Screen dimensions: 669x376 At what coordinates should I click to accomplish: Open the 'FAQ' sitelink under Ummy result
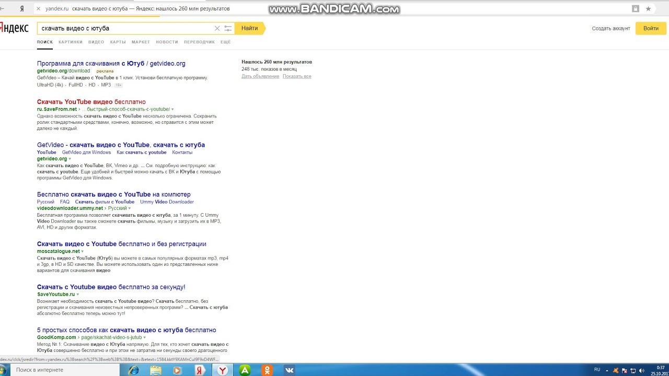65,202
